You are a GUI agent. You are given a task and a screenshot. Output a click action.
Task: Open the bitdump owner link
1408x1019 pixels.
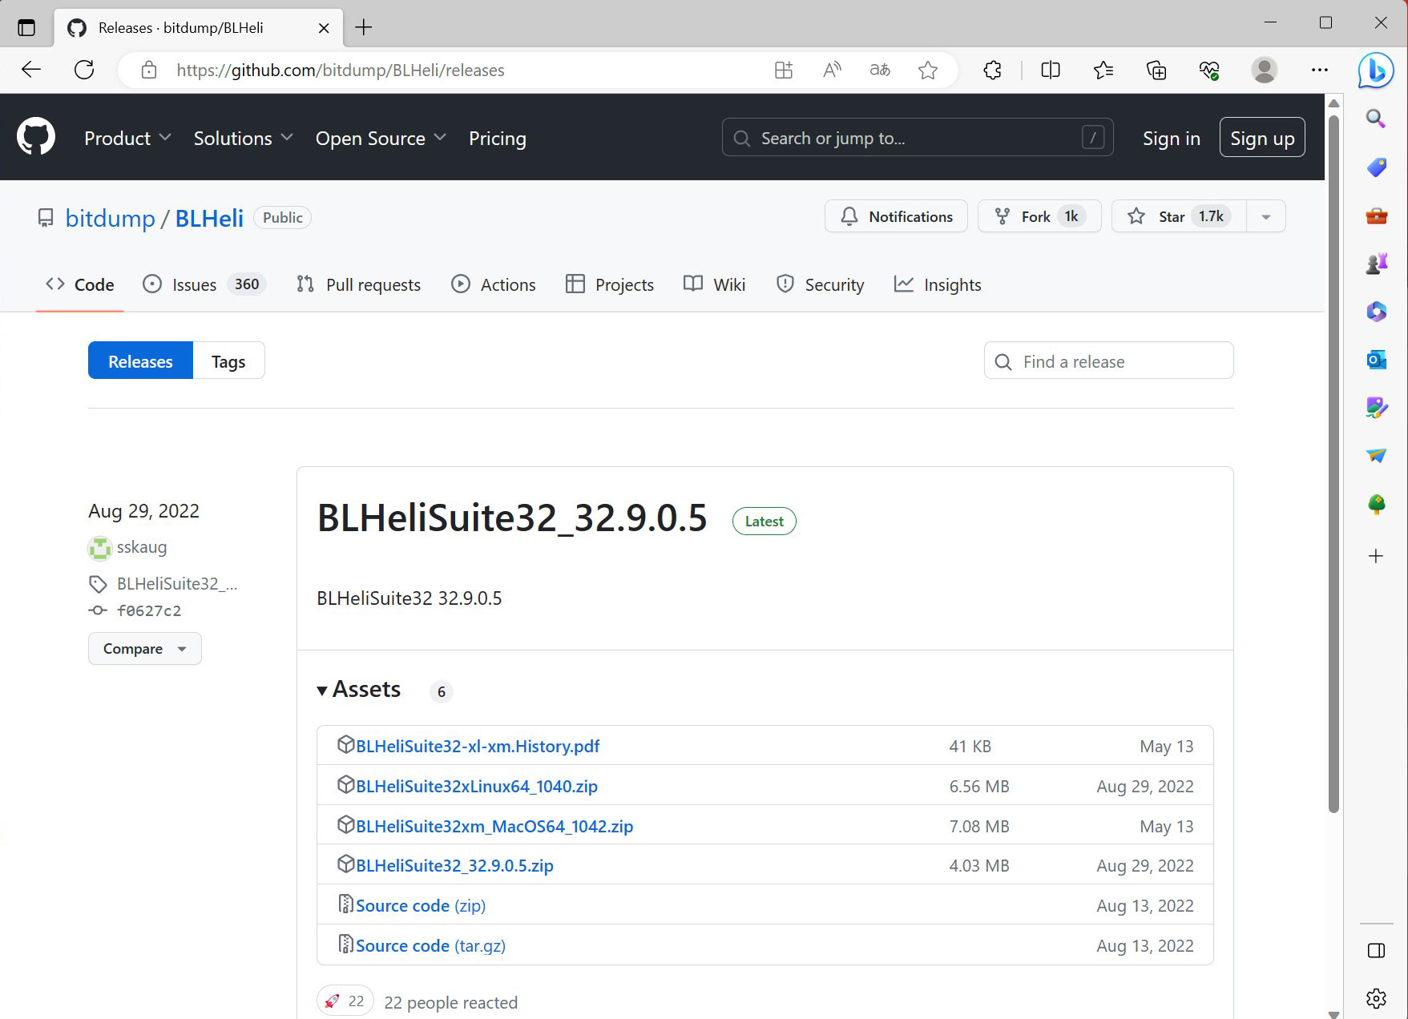(110, 218)
